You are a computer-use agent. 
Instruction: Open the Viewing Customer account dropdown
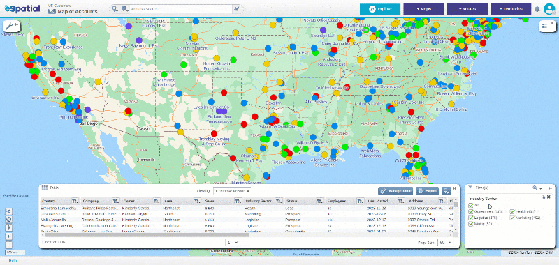tap(232, 191)
